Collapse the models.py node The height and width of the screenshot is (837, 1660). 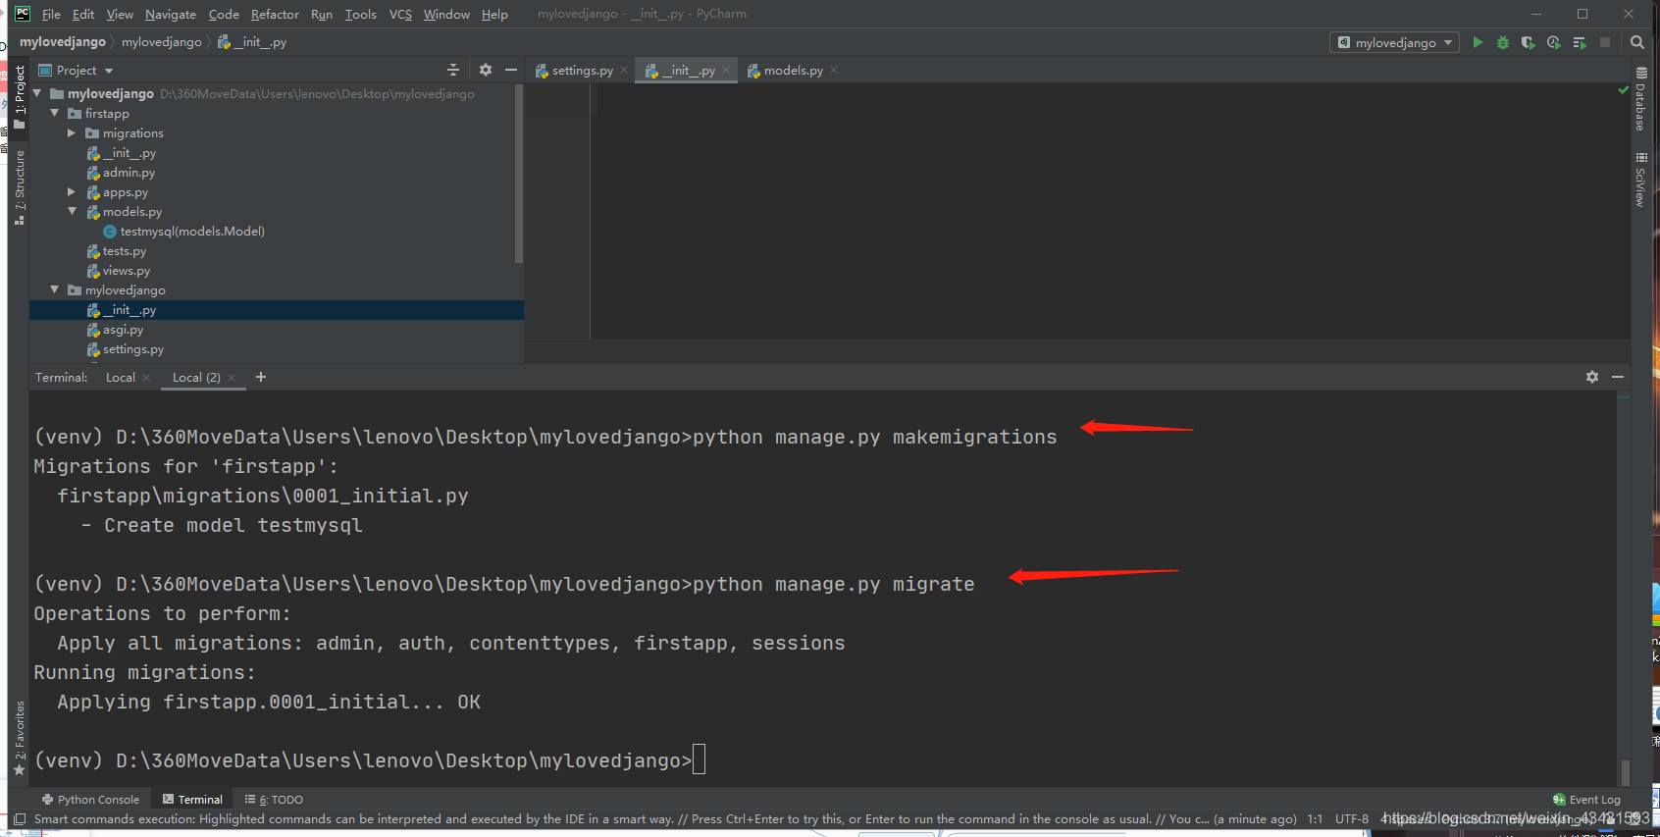pyautogui.click(x=72, y=211)
